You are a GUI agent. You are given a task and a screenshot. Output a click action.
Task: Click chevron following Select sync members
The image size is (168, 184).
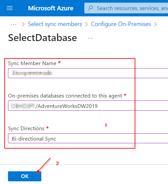click(86, 24)
